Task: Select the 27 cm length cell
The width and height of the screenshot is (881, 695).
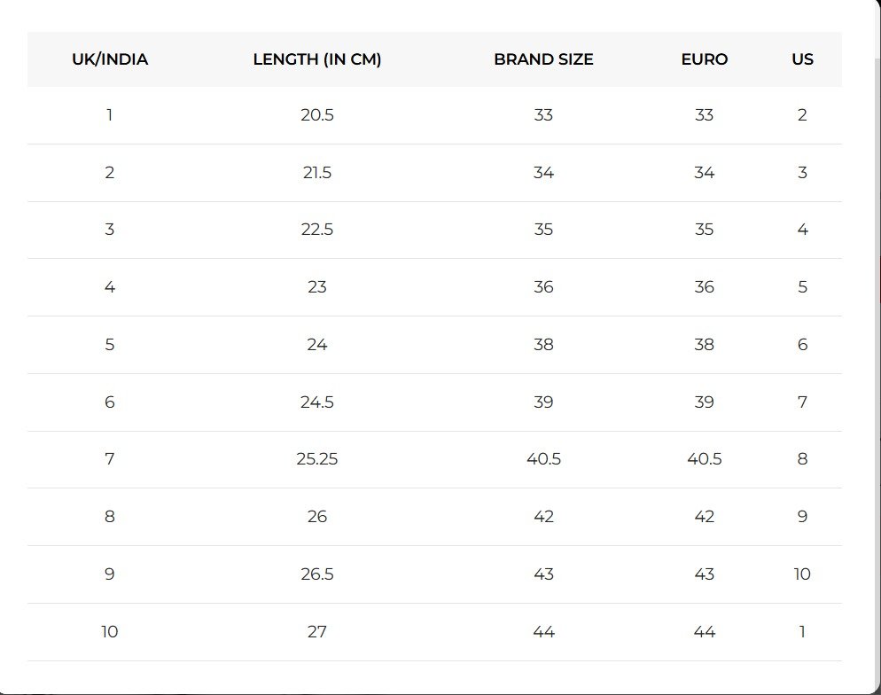Action: 317,631
